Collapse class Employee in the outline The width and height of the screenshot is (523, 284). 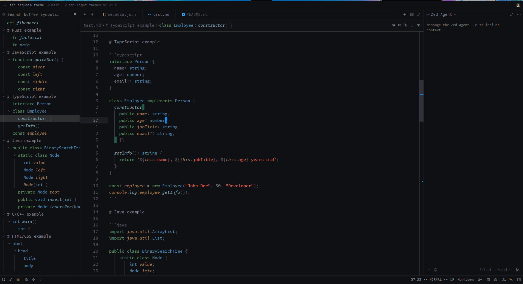pyautogui.click(x=9, y=111)
